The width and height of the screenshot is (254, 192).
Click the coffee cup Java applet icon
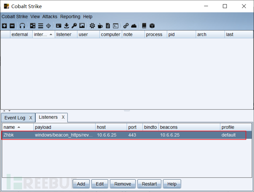coord(100,26)
